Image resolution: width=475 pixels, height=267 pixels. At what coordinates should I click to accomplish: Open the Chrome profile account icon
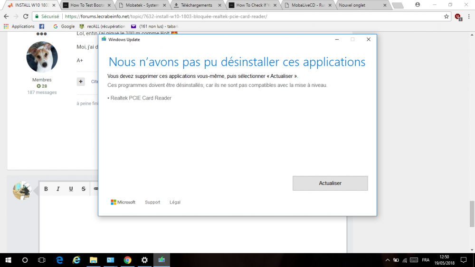point(418,5)
